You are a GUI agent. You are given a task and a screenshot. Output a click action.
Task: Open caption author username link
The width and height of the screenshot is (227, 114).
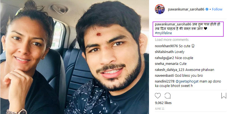171,24
